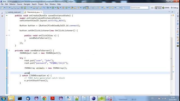Click the editor scrollbar down arrow
Screen dimensions: 180x101
[x=171, y=93]
